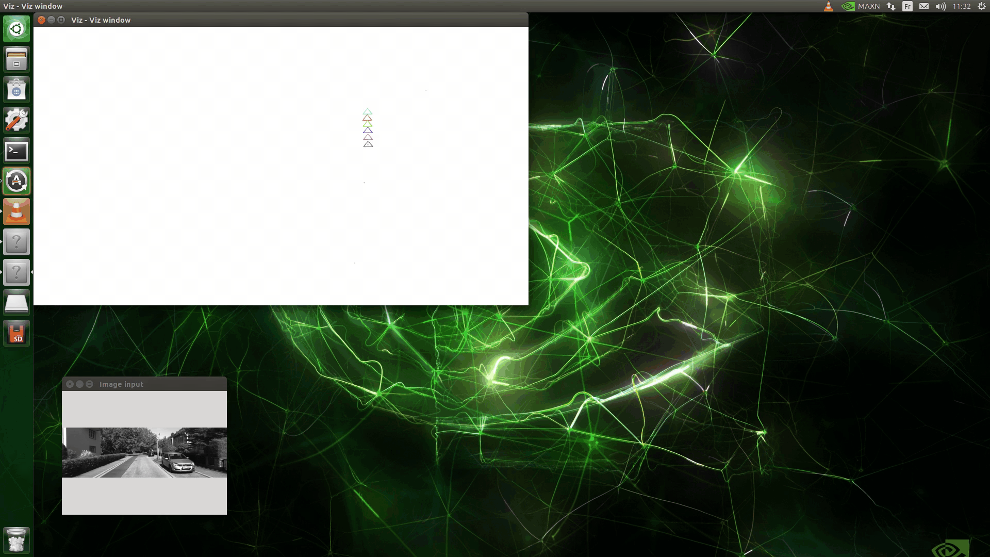
Task: Select the grayscale camera image thumbnail
Action: click(x=144, y=452)
